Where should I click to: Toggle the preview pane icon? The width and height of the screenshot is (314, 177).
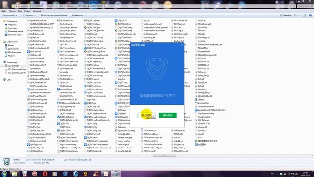point(304,15)
